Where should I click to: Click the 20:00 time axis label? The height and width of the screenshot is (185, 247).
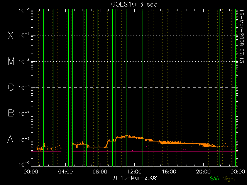203,172
